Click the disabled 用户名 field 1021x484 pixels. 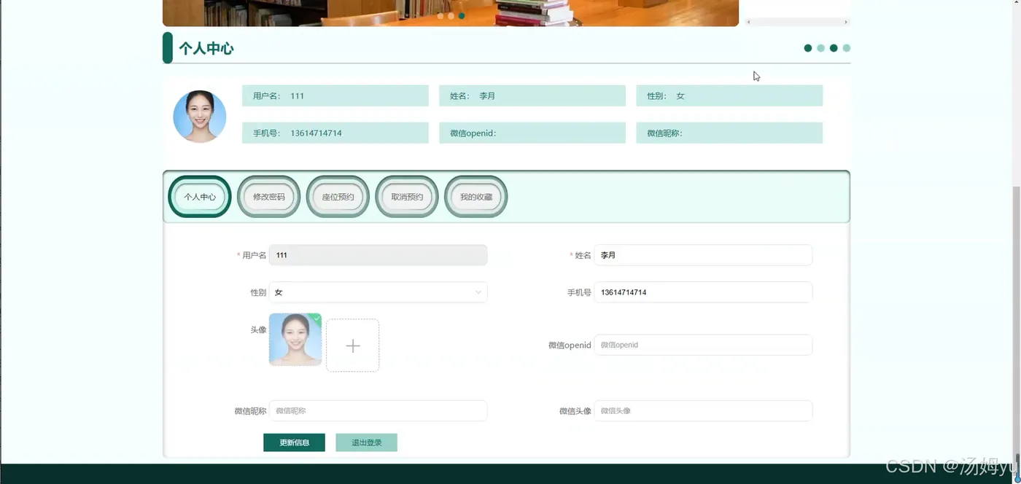coord(378,255)
